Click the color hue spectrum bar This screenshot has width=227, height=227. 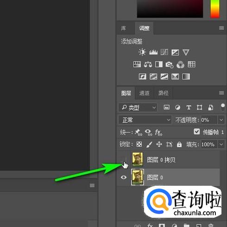(215, 9)
